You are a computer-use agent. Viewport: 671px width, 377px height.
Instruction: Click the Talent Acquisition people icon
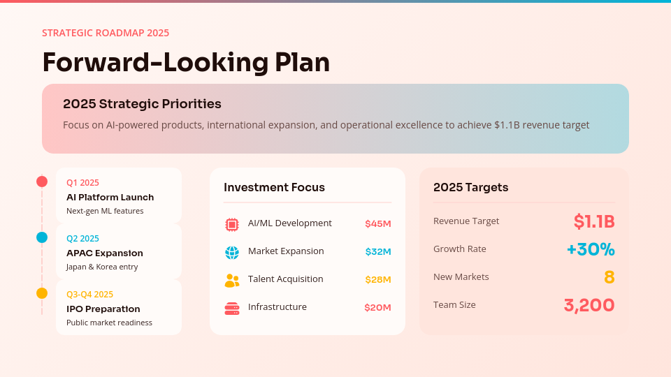[x=232, y=280]
